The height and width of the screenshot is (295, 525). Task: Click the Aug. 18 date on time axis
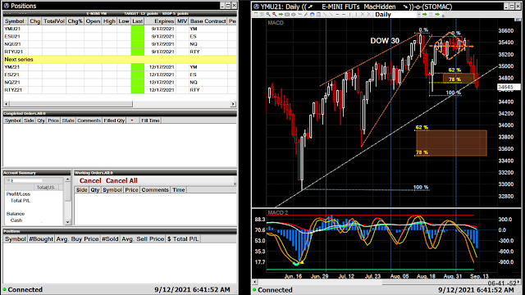[x=426, y=276]
